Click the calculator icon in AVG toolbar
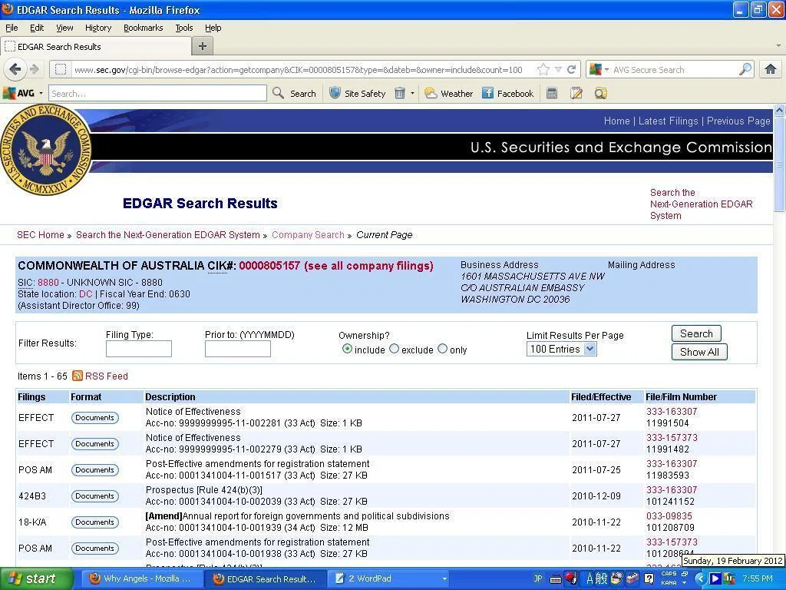Viewport: 786px width, 590px height. (x=552, y=93)
